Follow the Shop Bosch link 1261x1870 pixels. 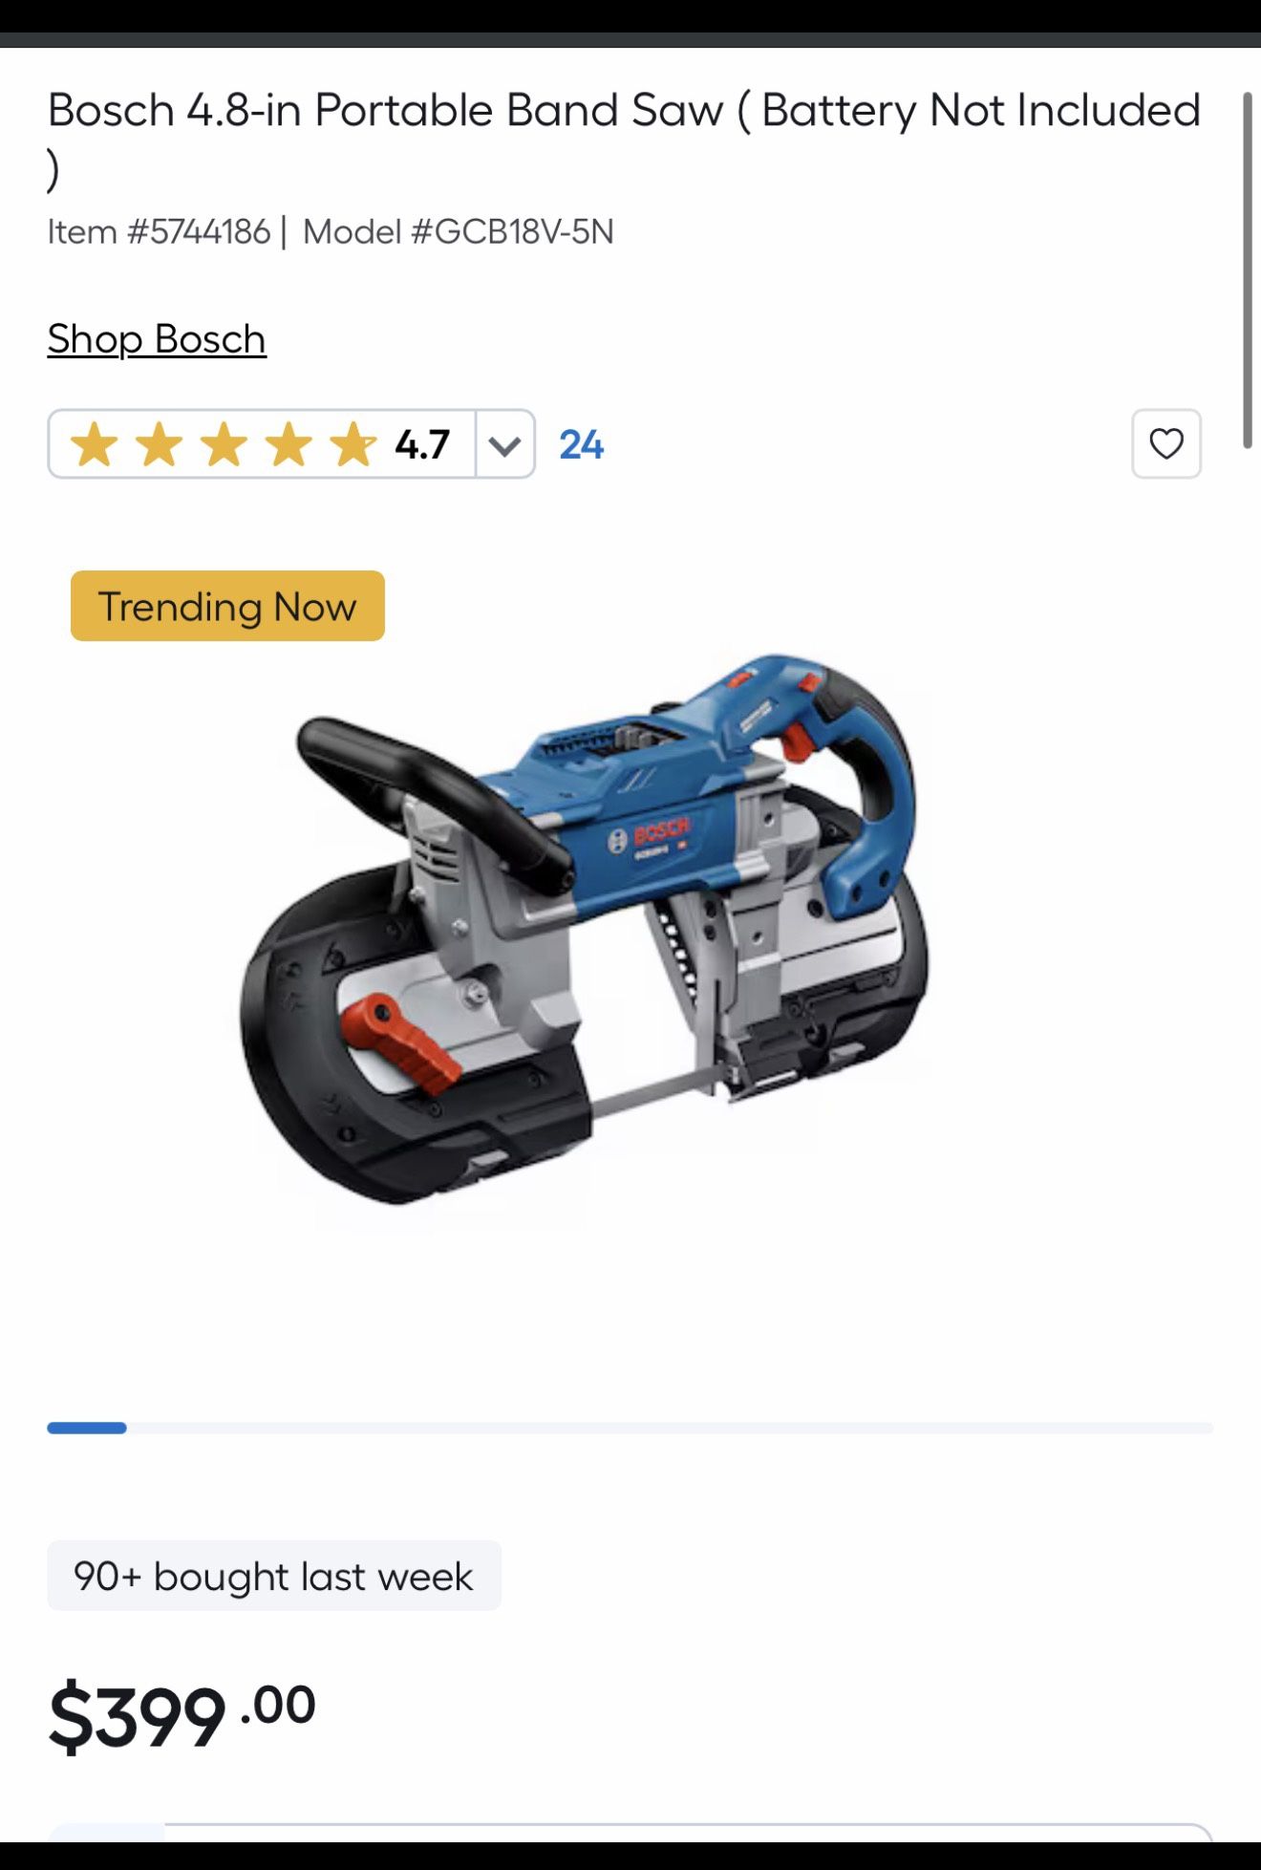pos(157,339)
